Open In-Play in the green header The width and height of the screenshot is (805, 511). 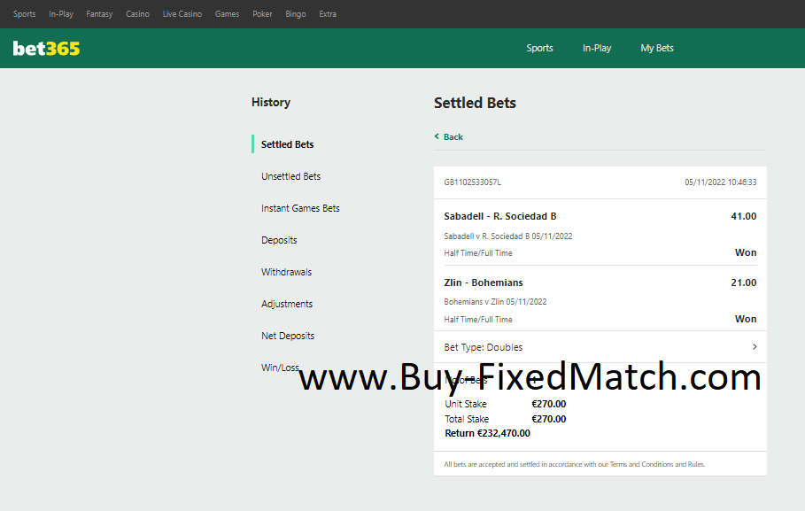[x=597, y=49]
